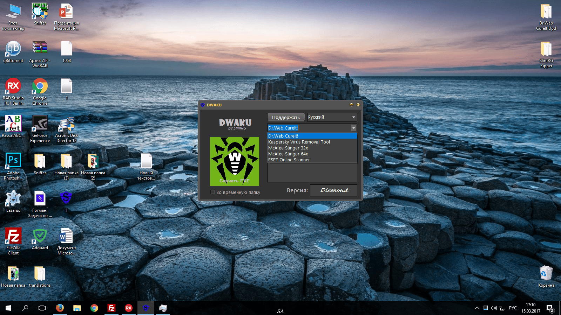The height and width of the screenshot is (315, 561).
Task: Open the file named 1058
Action: [66, 51]
